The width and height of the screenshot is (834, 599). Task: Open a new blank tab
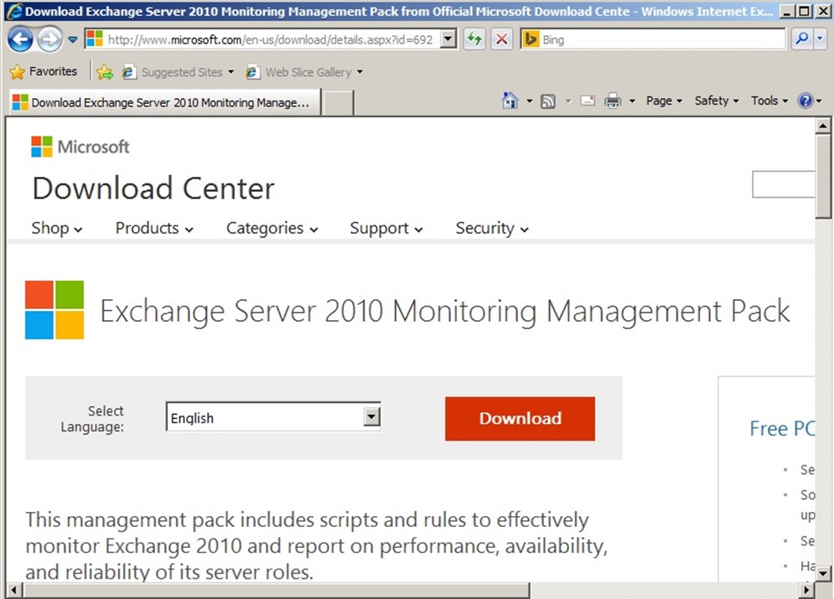[339, 102]
